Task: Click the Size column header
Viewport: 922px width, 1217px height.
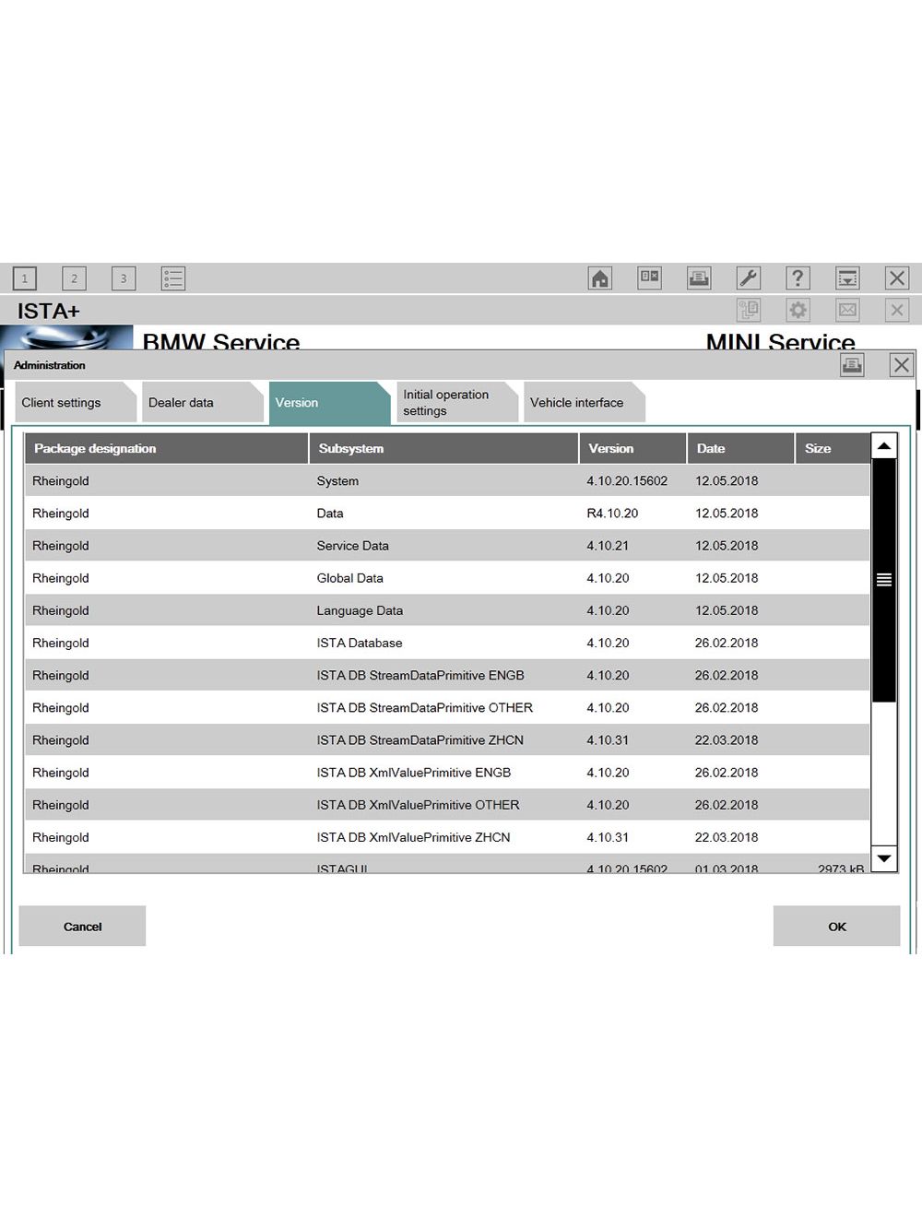Action: tap(833, 448)
